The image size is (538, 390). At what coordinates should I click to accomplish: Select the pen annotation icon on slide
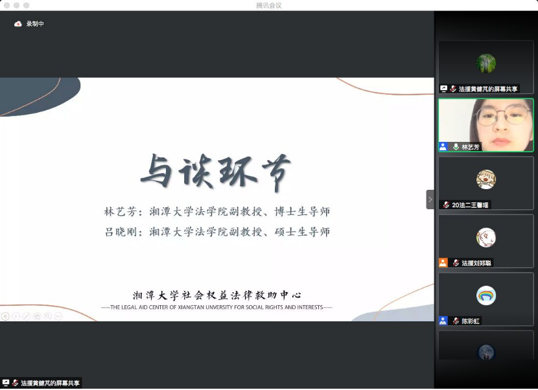tap(26, 316)
